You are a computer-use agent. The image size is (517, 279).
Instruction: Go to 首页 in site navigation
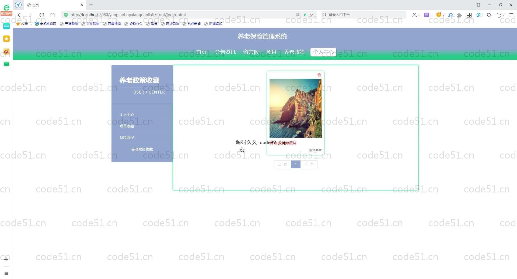(201, 52)
